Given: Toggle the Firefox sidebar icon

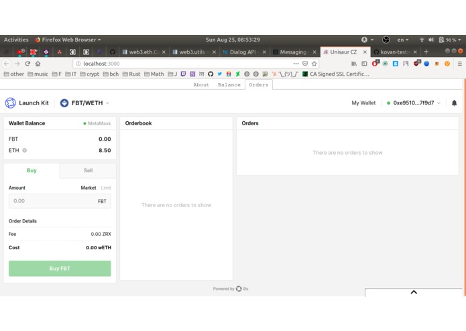Looking at the screenshot, I should [x=364, y=64].
